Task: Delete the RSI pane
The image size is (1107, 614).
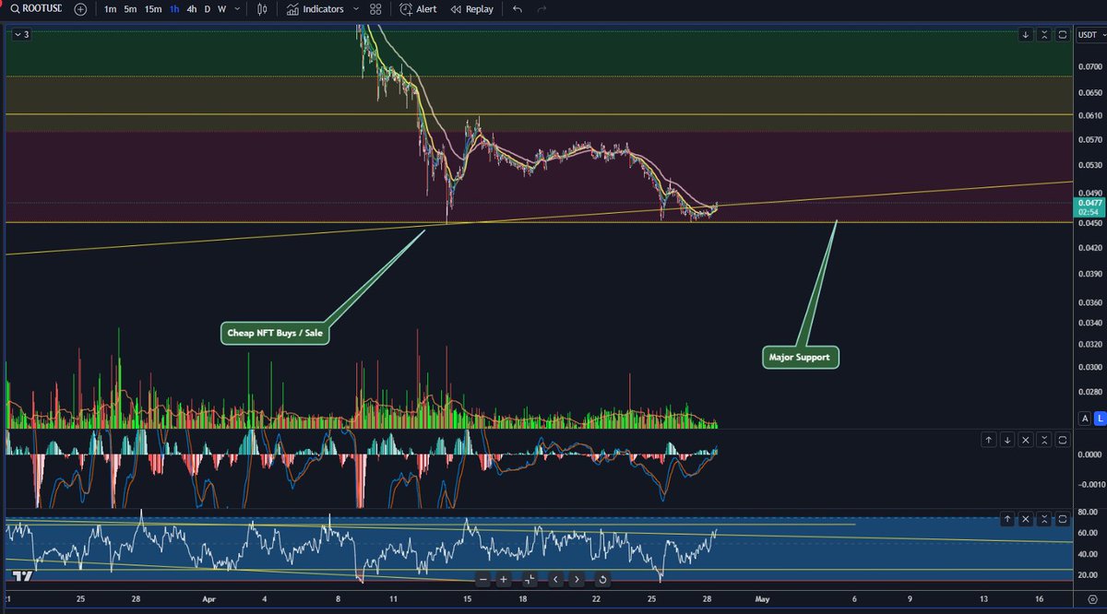Action: 1026,520
